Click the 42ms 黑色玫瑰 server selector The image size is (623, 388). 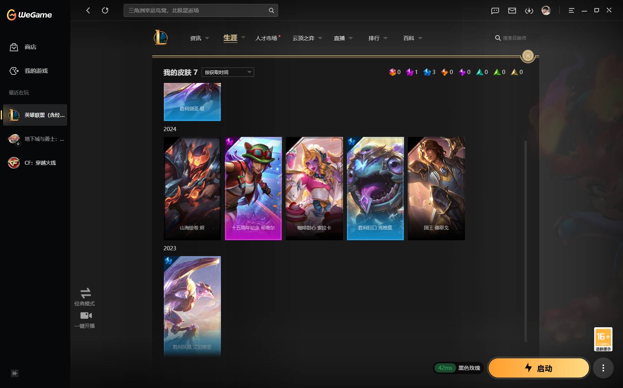point(458,368)
